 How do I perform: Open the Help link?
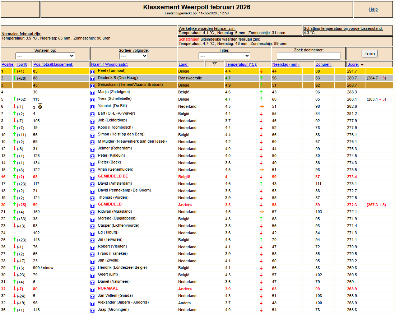pyautogui.click(x=373, y=9)
